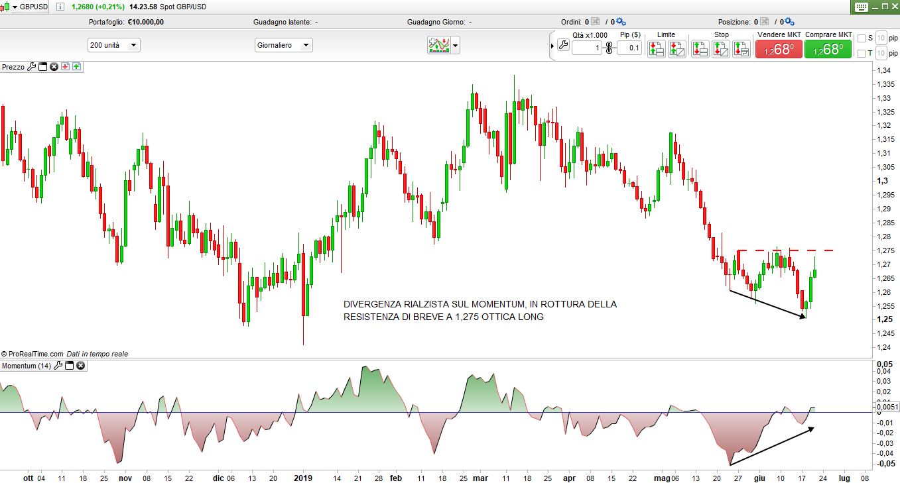Click the first Limite order icon
The height and width of the screenshot is (483, 900).
[x=656, y=48]
